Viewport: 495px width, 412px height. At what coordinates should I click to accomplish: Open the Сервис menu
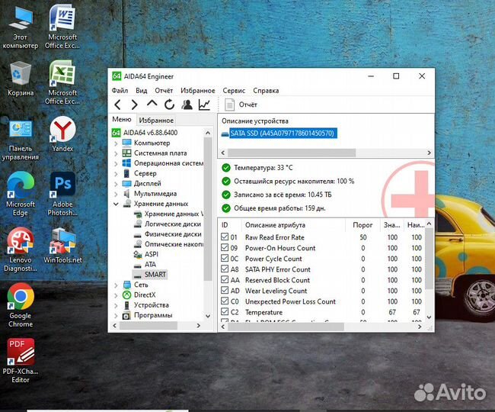[x=234, y=90]
